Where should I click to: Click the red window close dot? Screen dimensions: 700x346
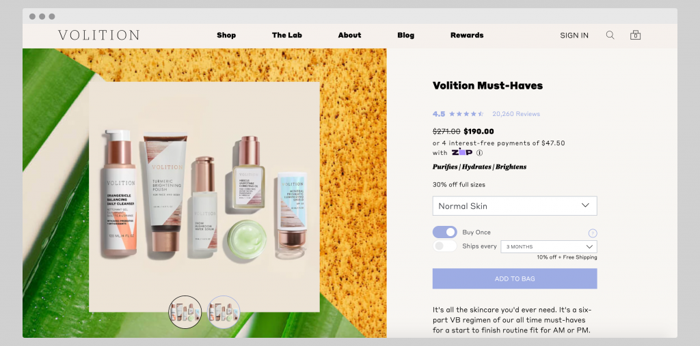[32, 16]
